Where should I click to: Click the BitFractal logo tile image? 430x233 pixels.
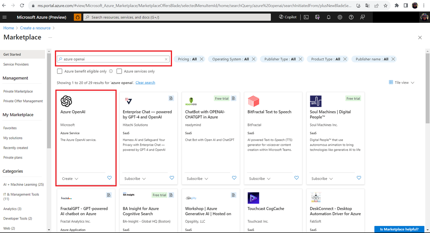coord(253,101)
